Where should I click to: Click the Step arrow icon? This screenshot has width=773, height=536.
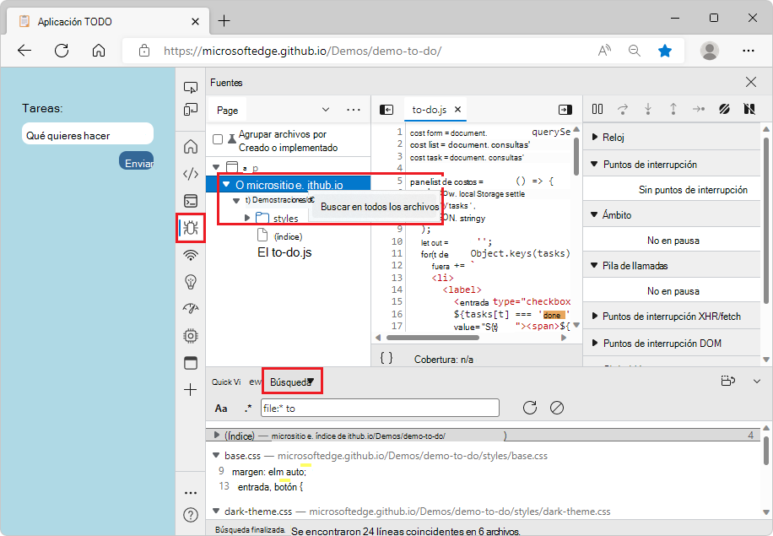coord(699,109)
